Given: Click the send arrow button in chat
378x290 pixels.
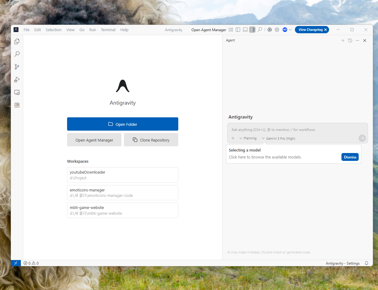Looking at the screenshot, I should point(362,138).
